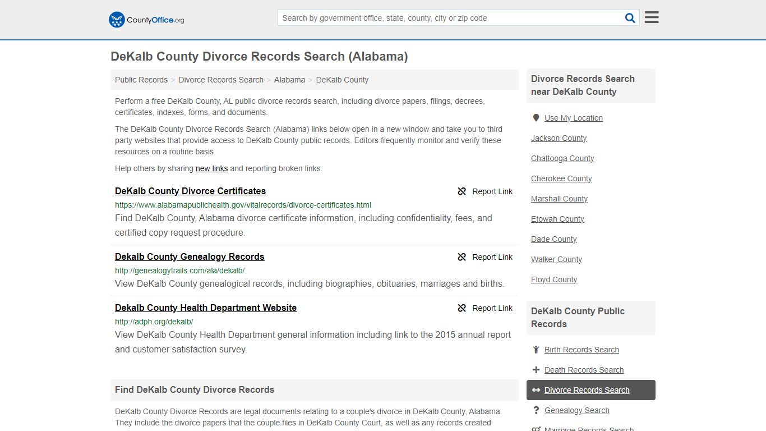Open Floyd County link
Viewport: 766px width, 431px height.
[554, 279]
